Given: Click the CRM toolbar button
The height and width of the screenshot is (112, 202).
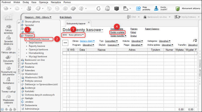Looking at the screenshot, I should (x=133, y=17).
